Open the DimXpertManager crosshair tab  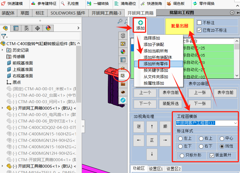click(37, 28)
